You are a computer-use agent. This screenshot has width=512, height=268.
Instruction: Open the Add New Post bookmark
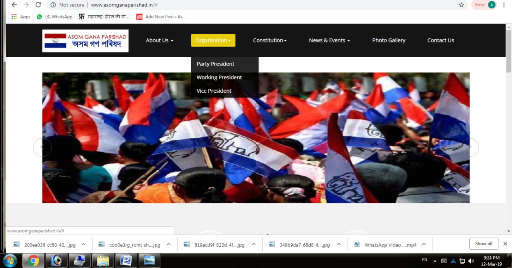click(161, 17)
